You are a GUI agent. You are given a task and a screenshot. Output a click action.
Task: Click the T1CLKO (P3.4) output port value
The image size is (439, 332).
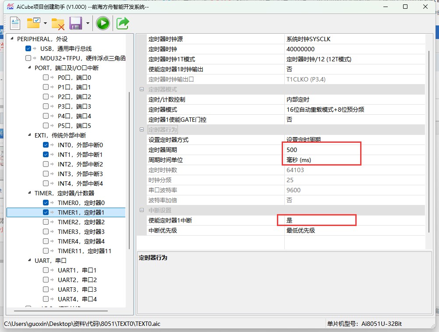tap(355, 79)
